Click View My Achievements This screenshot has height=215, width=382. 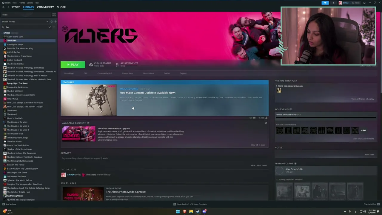pyautogui.click(x=363, y=139)
